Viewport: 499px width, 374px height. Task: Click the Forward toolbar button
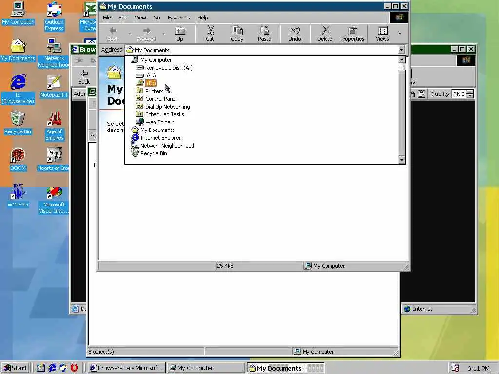pos(146,34)
